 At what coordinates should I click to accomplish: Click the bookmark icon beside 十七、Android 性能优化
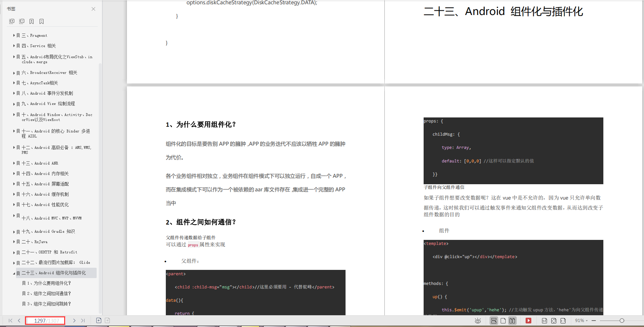coord(18,205)
